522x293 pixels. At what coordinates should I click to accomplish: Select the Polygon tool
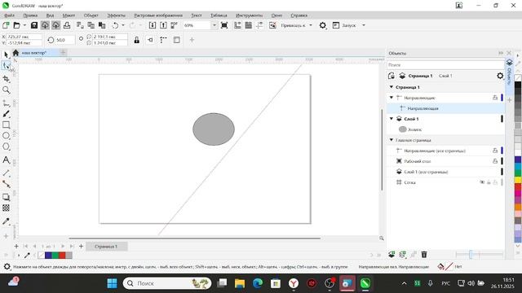click(6, 146)
